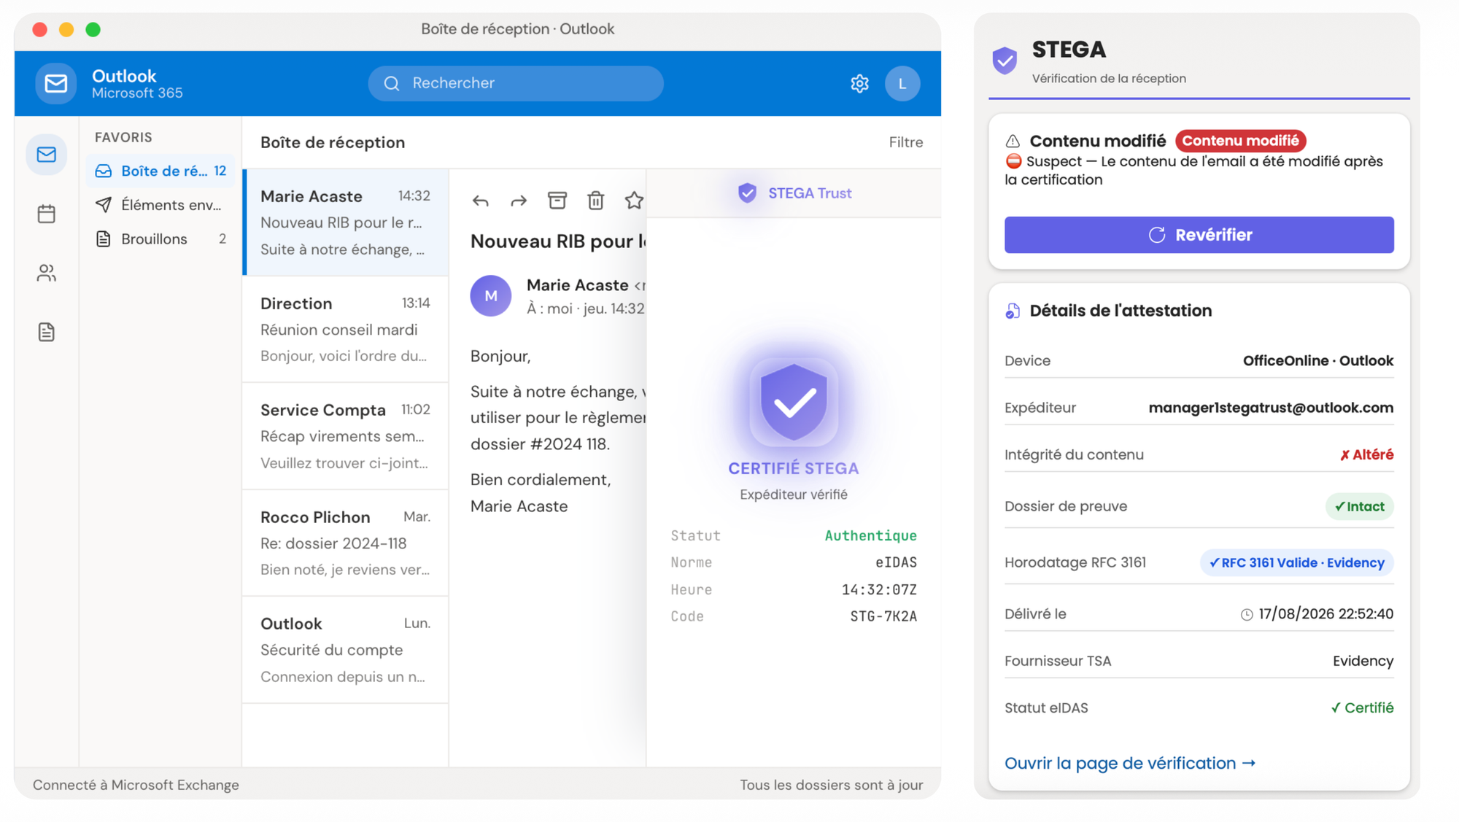Click the Altéré integrity status
Viewport: 1459px width, 822px height.
coord(1366,455)
